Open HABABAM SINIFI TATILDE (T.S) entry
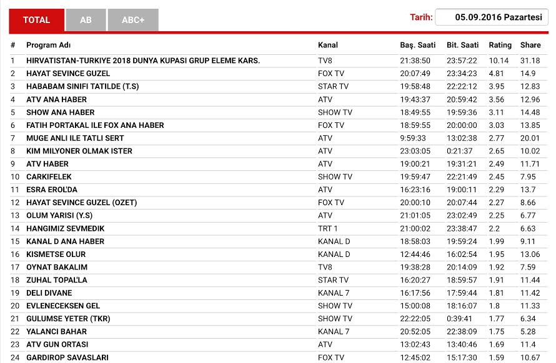556x363 pixels. 82,87
